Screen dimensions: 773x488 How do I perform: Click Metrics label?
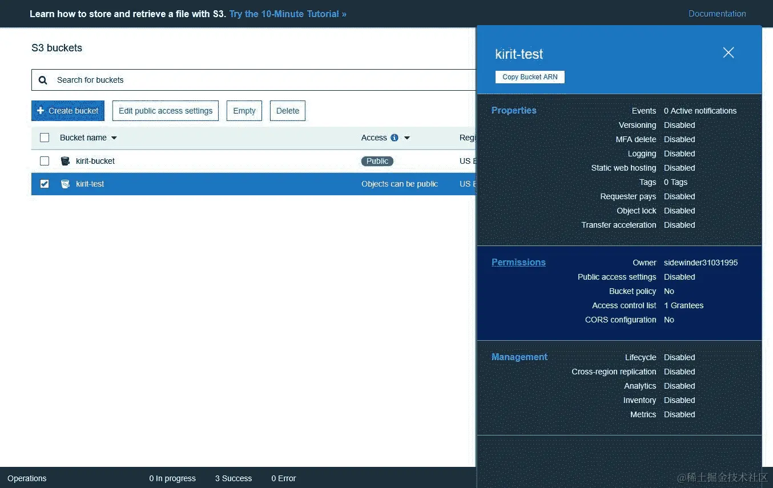click(643, 414)
